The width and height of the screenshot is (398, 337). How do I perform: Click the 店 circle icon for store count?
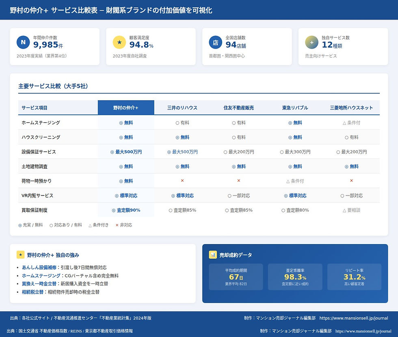[x=216, y=42]
